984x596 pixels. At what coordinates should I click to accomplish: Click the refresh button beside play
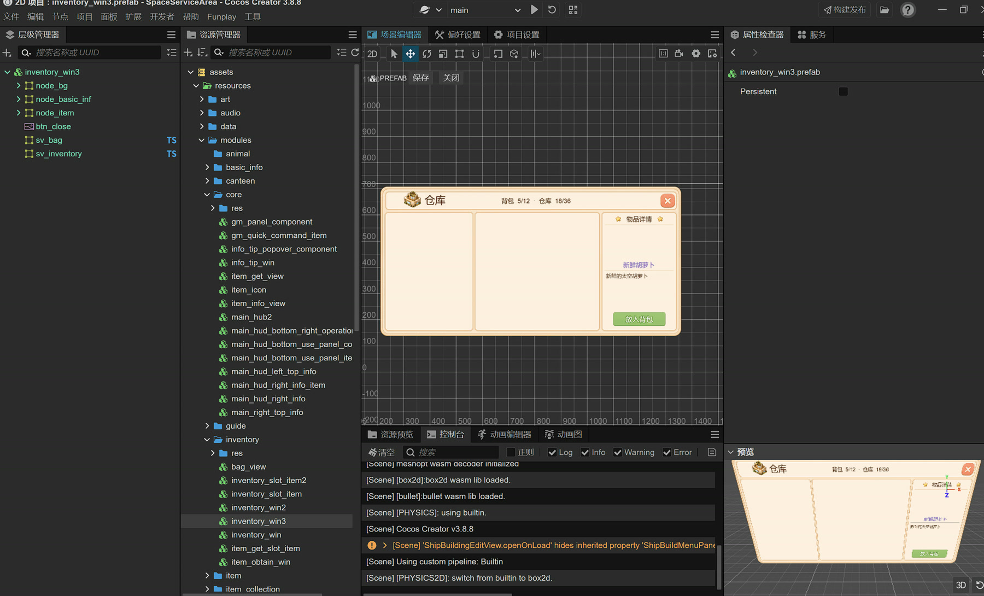[x=552, y=10]
